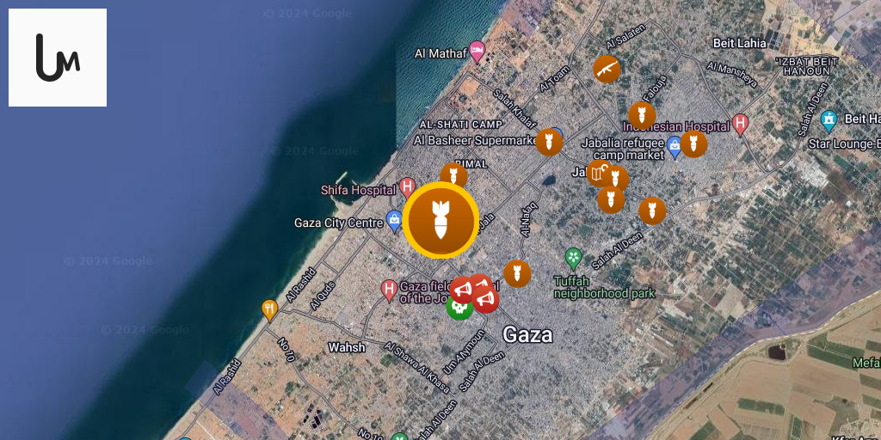
Task: Click the Gaza City Centre shopping icon
Action: [x=394, y=221]
